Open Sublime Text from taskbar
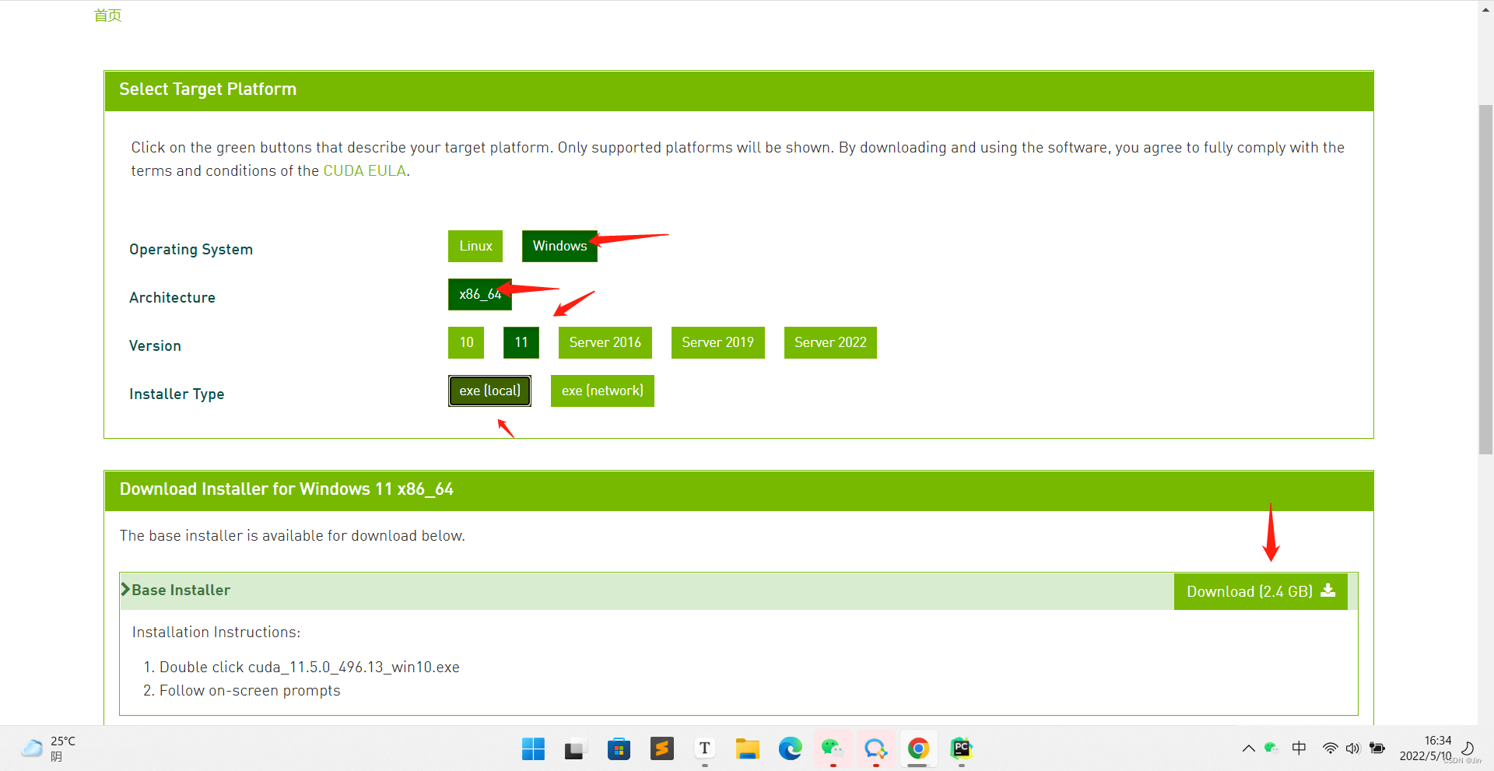The height and width of the screenshot is (771, 1494). (661, 748)
